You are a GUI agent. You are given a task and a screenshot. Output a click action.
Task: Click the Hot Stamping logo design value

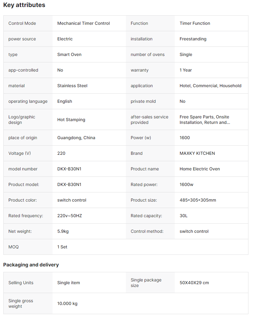tap(71, 120)
